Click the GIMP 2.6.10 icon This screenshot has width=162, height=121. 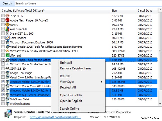tap(7, 69)
